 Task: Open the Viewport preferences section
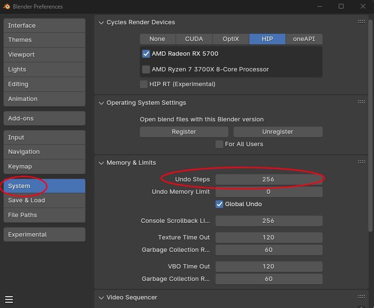tap(44, 55)
